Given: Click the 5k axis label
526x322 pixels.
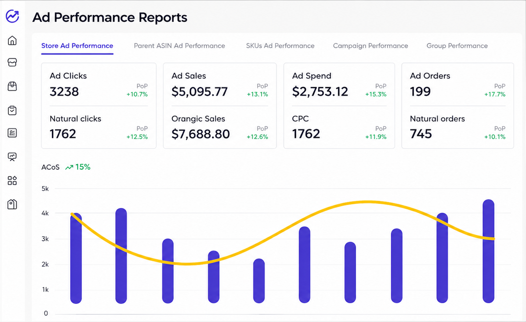Looking at the screenshot, I should [45, 189].
